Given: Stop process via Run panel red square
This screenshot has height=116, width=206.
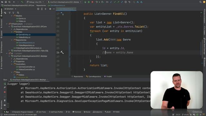Looking at the screenshot, I should (5, 92).
